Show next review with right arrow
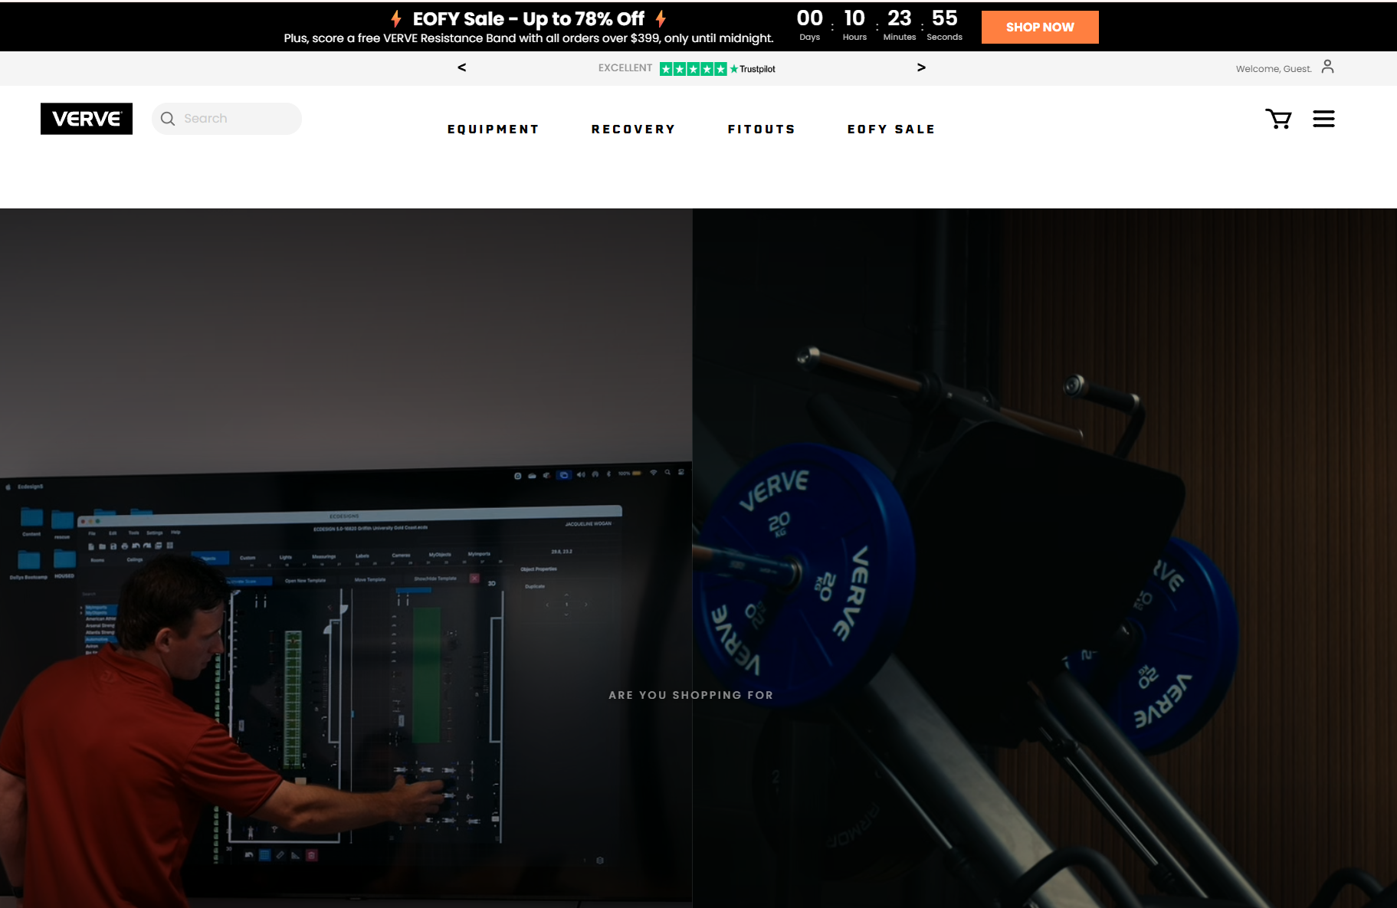This screenshot has height=908, width=1397. [x=921, y=67]
